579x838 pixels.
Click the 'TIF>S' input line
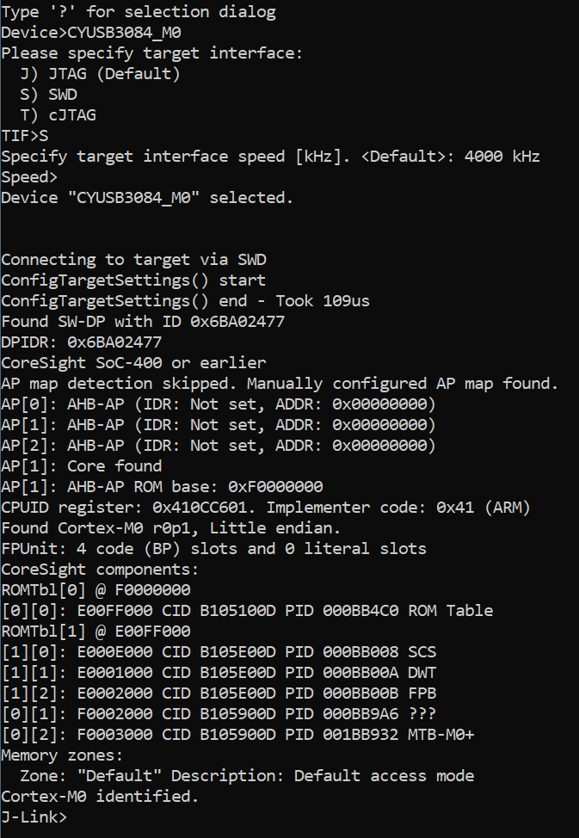click(25, 136)
